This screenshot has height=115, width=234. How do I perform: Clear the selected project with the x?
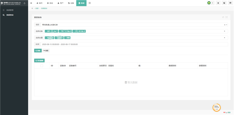tap(225, 25)
